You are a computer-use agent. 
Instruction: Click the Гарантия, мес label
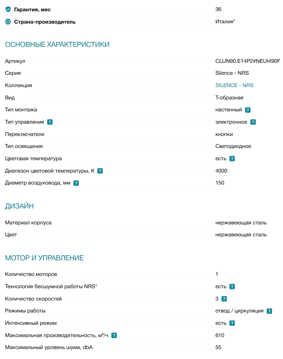33,10
